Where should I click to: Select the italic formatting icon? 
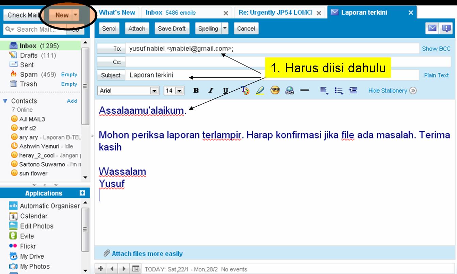[210, 90]
